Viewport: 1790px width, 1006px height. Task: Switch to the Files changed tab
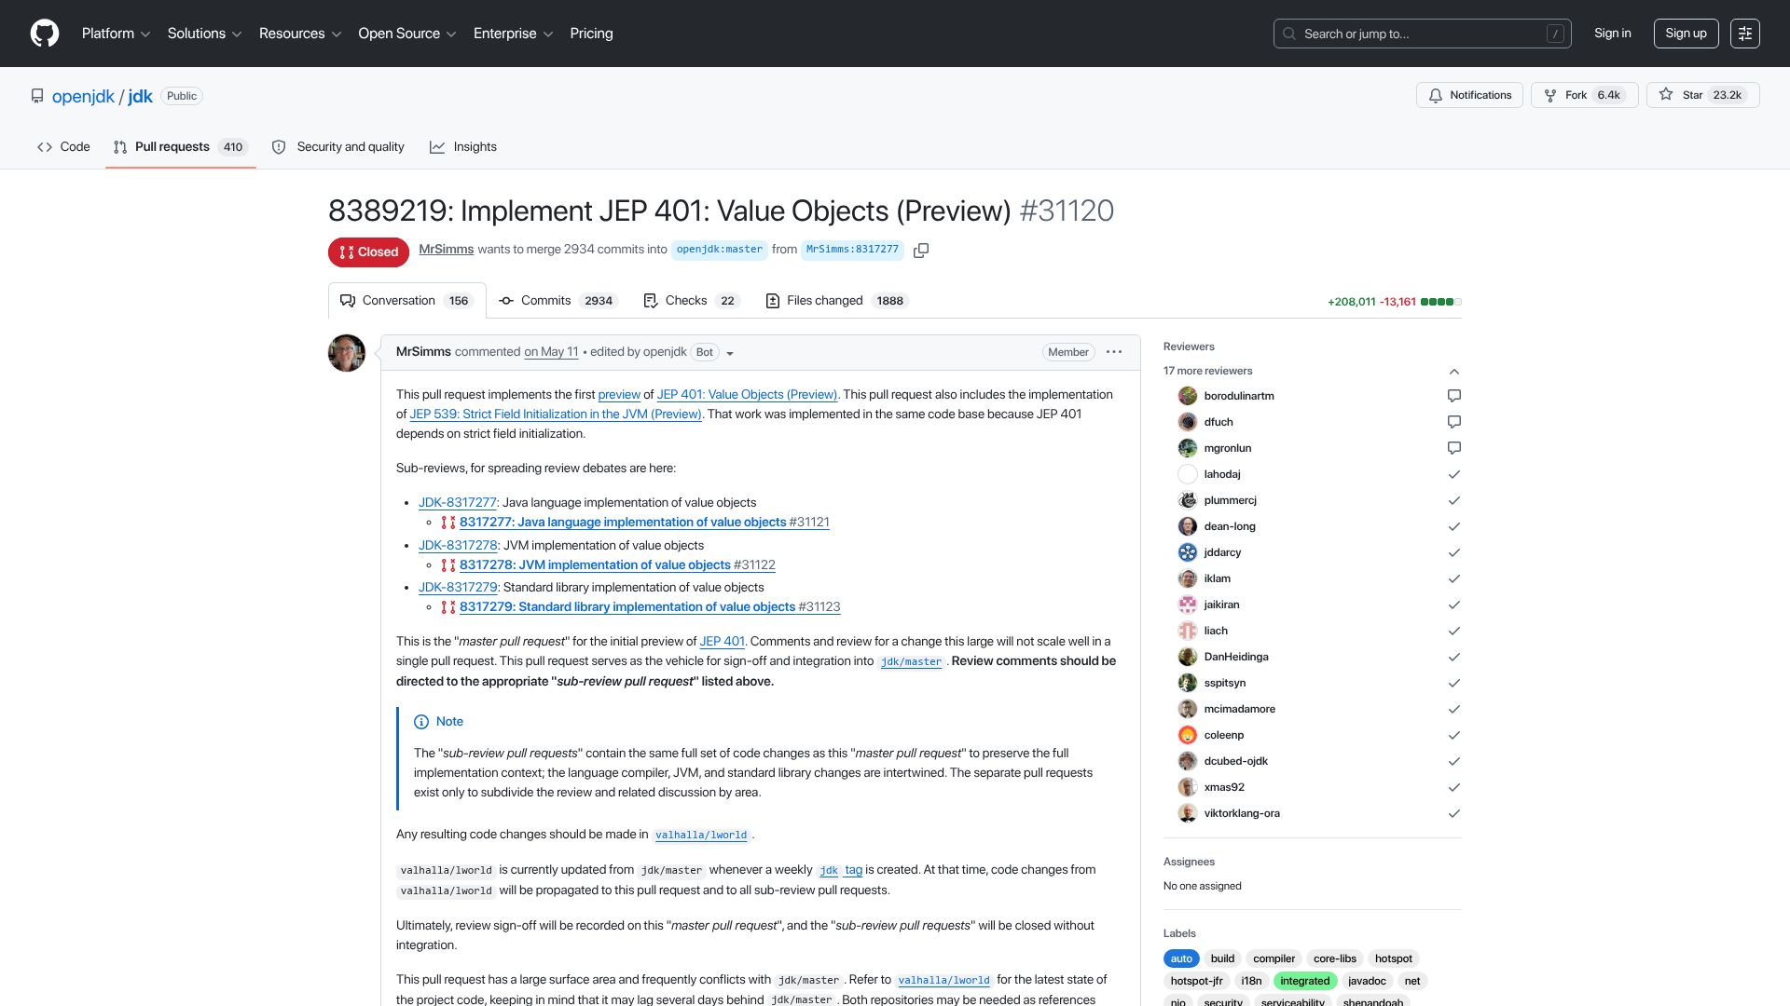pos(836,301)
